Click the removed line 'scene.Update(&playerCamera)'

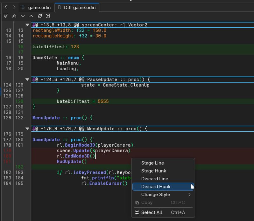pyautogui.click(x=94, y=151)
